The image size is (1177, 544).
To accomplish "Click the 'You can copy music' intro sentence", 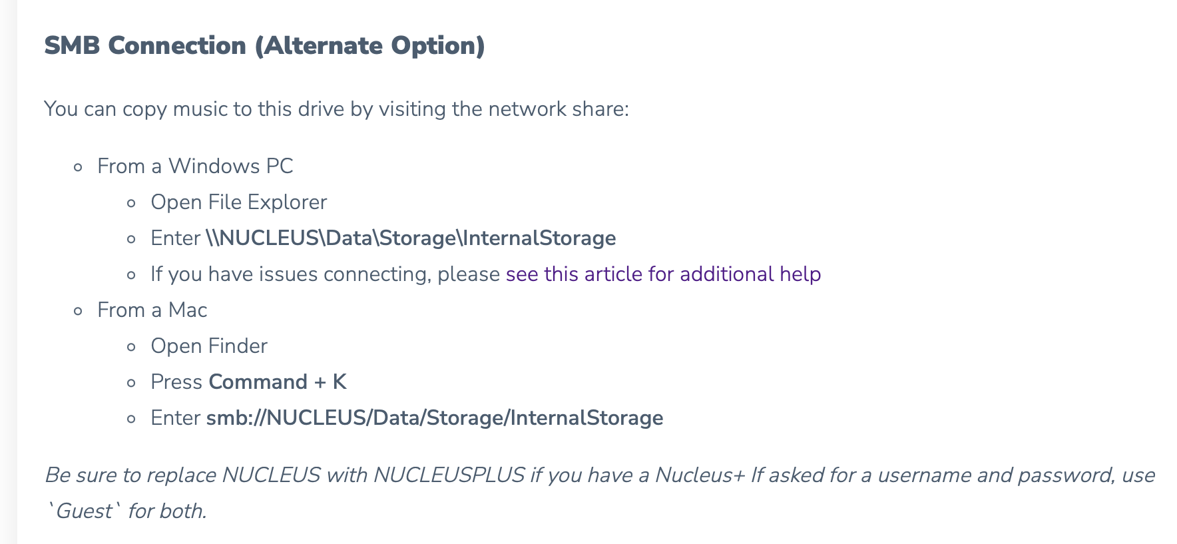I will (336, 109).
